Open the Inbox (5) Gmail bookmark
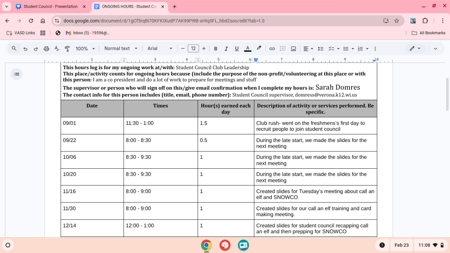 (x=88, y=33)
